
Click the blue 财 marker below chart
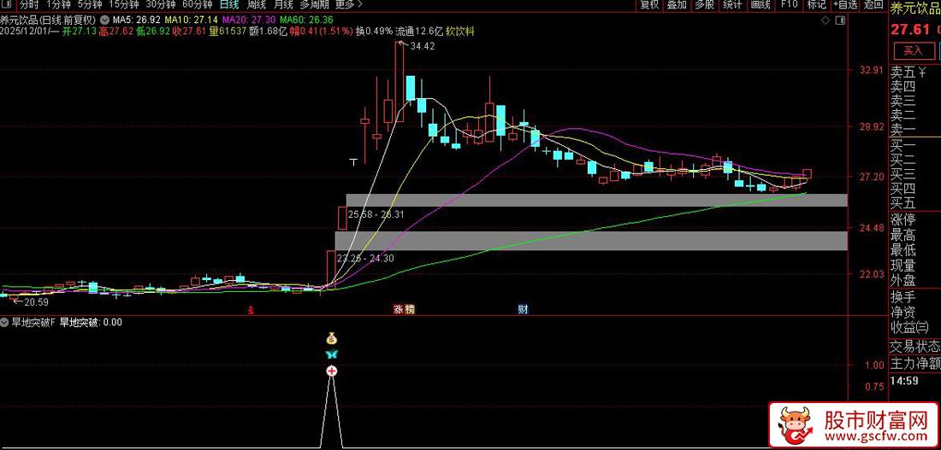pos(523,310)
